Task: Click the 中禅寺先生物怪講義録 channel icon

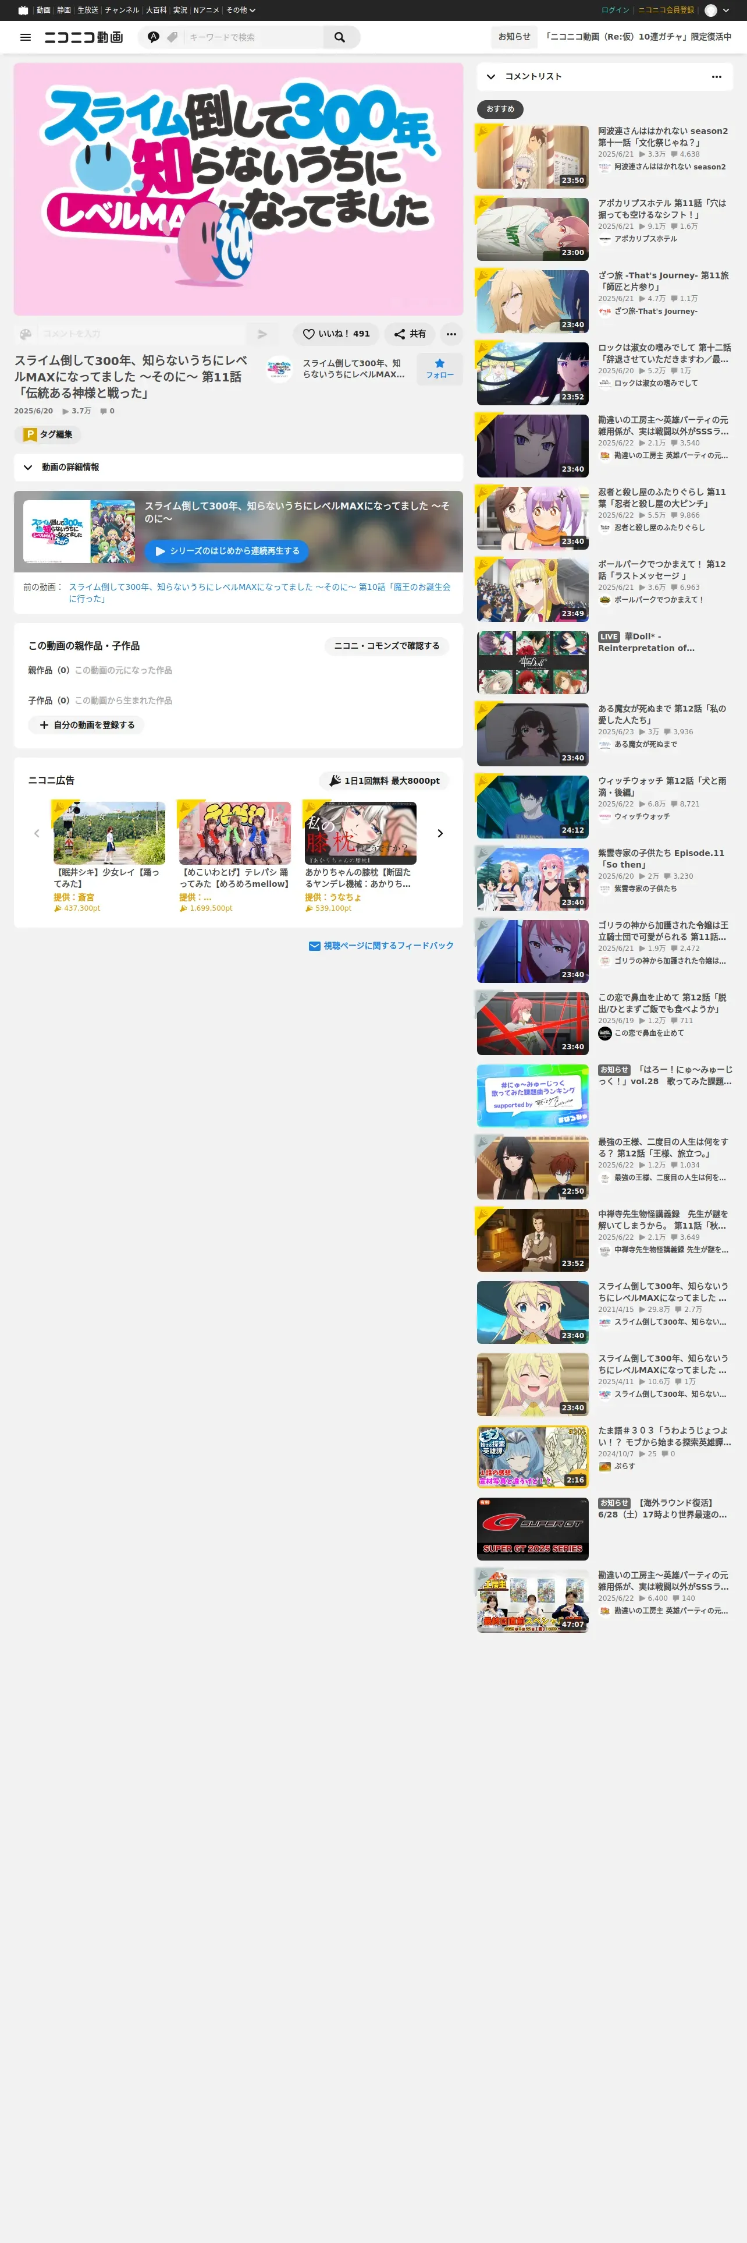Action: click(604, 1250)
